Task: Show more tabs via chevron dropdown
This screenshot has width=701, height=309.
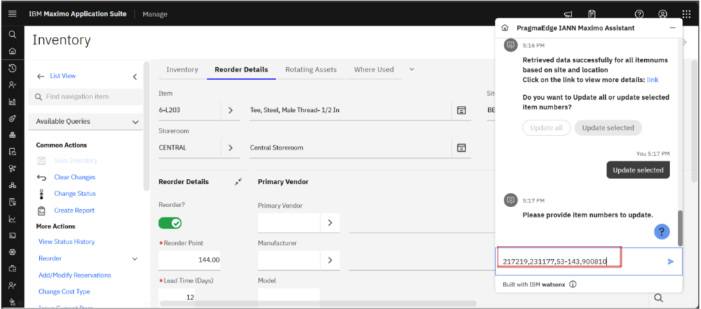Action: 411,69
